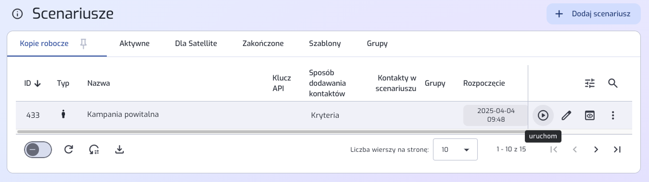Sort by ID column arrow
This screenshot has width=649, height=182.
click(x=38, y=83)
